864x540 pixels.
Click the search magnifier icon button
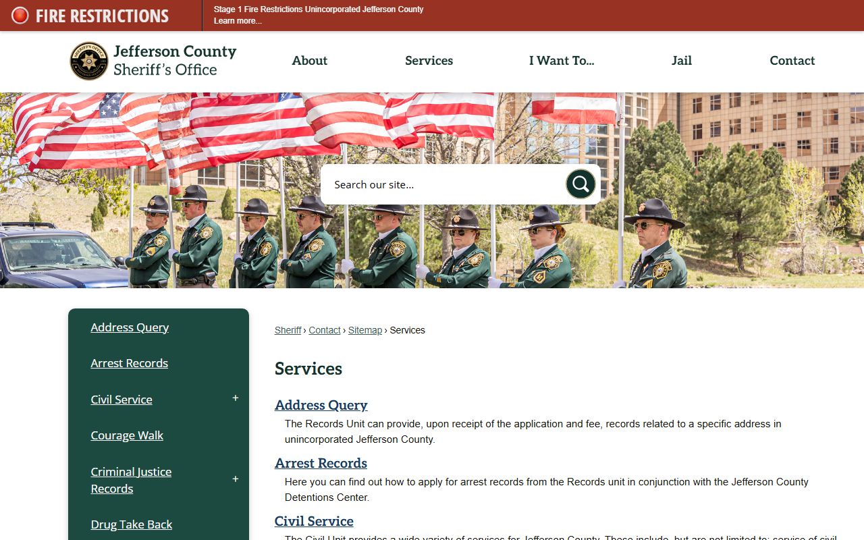580,184
